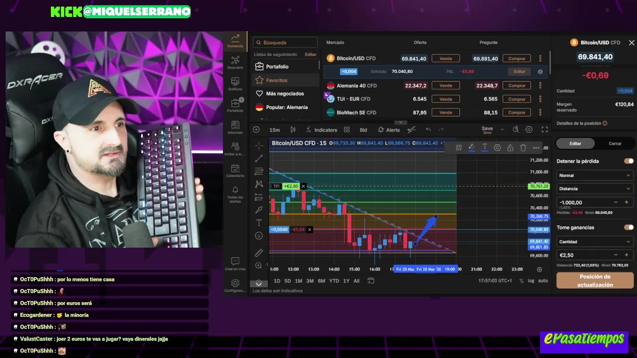The image size is (637, 358).
Task: Open Bitcoin/USD row options menu
Action: (540, 59)
